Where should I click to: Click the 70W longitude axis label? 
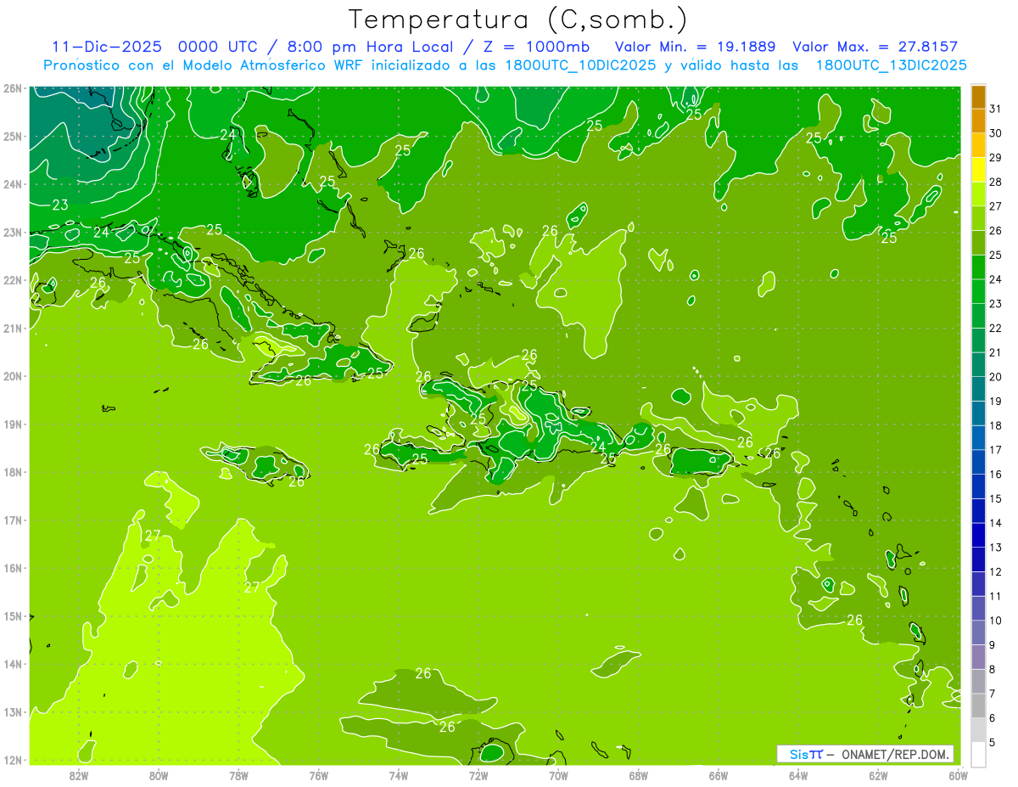pyautogui.click(x=558, y=775)
